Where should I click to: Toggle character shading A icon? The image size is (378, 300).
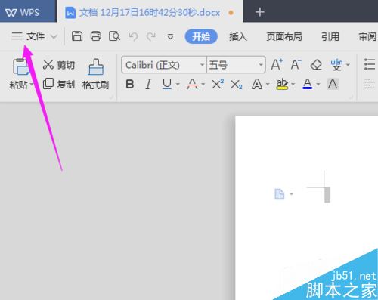(x=333, y=84)
